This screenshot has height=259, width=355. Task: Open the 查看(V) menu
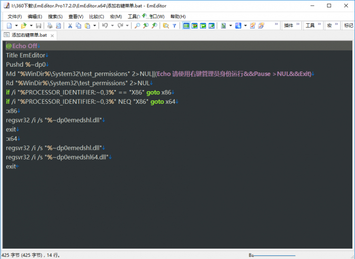(76, 16)
